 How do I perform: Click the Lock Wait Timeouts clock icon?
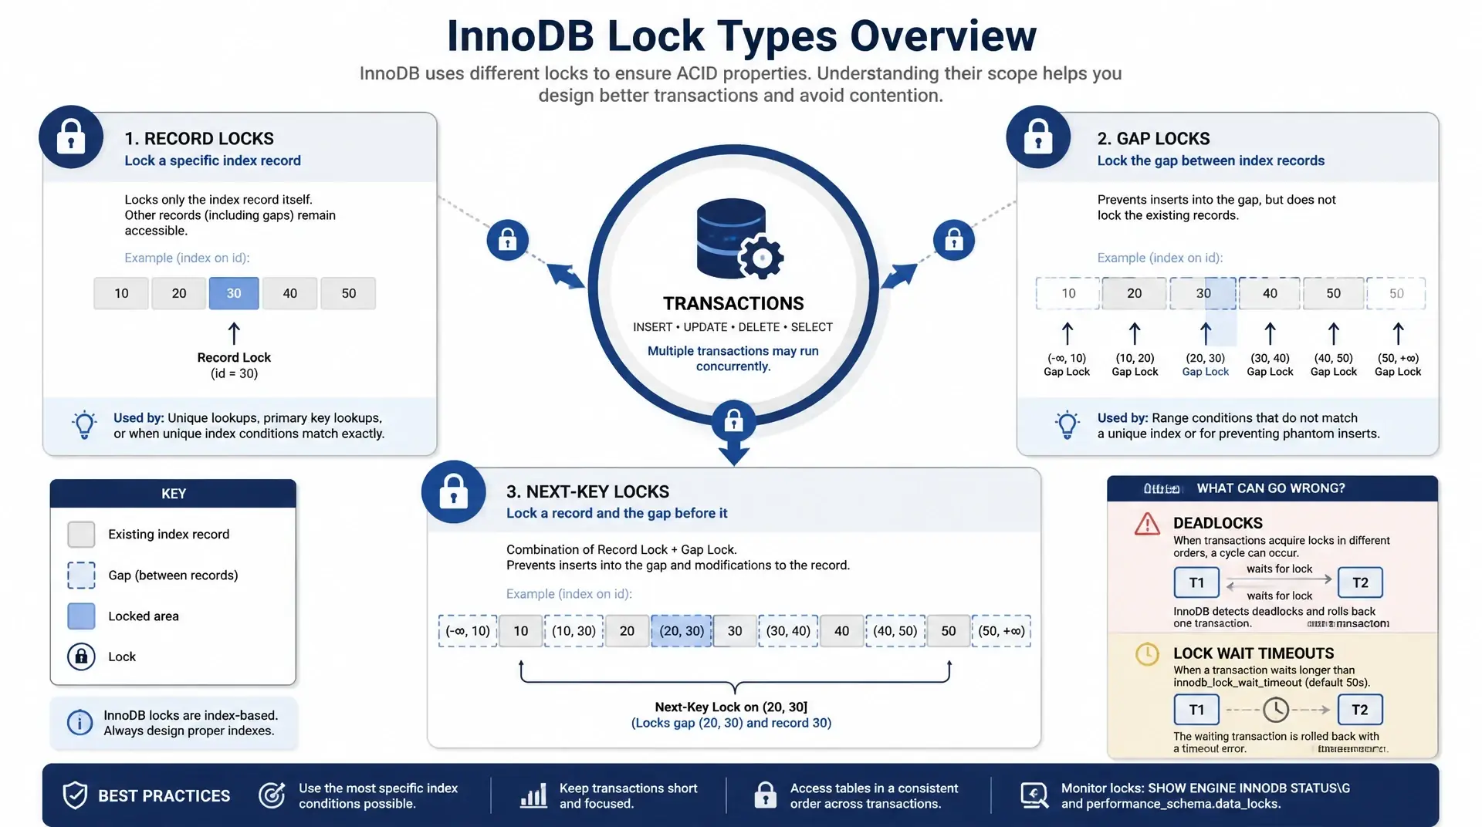point(1148,654)
